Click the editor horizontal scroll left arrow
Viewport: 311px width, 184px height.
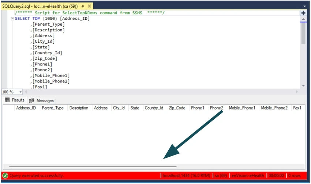[x=26, y=92]
